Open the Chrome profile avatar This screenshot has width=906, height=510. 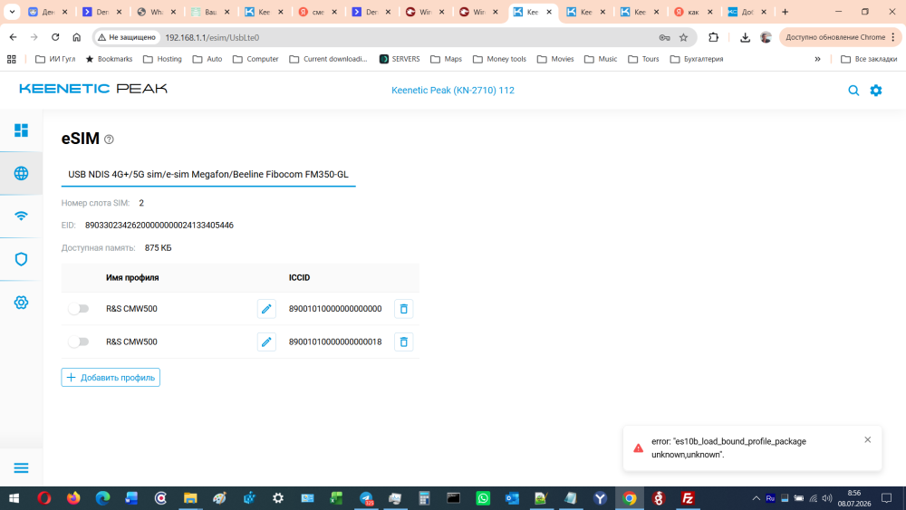(766, 37)
